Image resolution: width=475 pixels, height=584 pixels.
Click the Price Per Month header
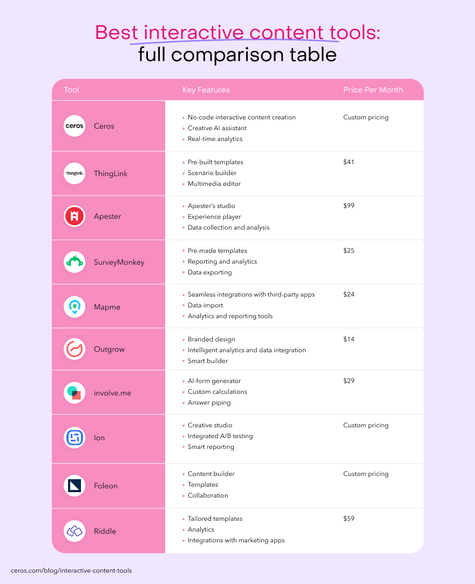[373, 90]
